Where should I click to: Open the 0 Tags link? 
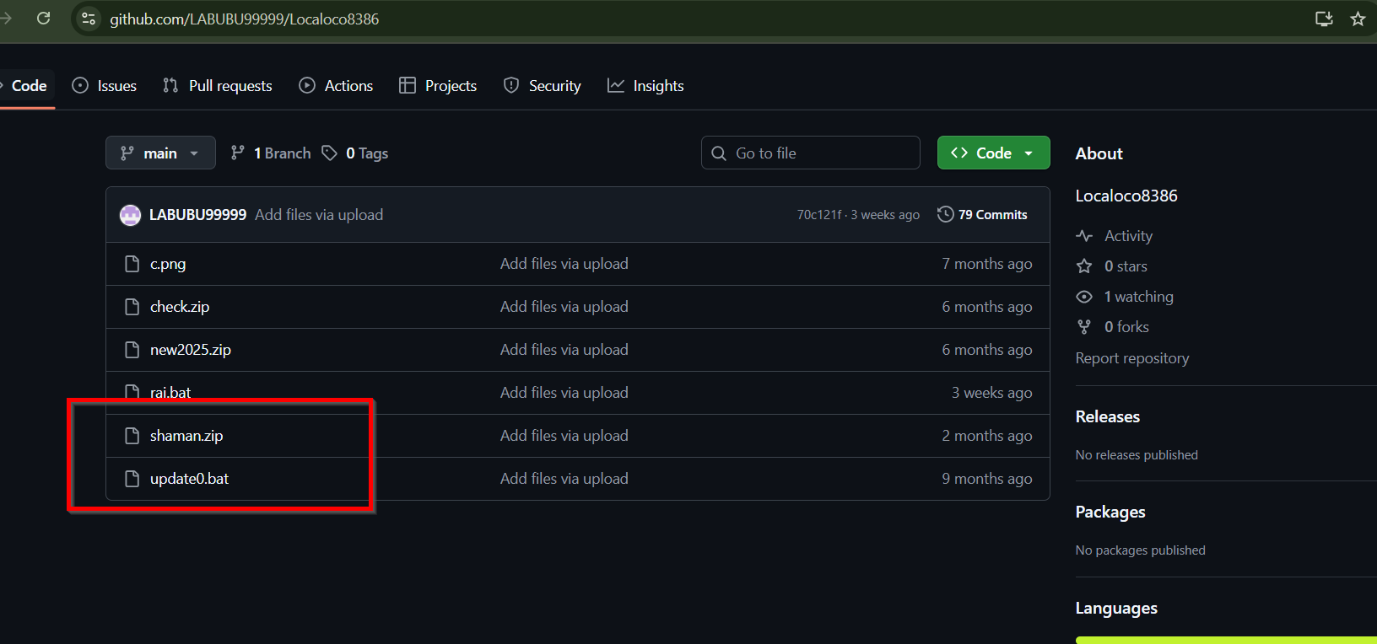(355, 153)
